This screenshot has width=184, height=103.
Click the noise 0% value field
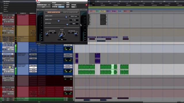pyautogui.click(x=62, y=39)
